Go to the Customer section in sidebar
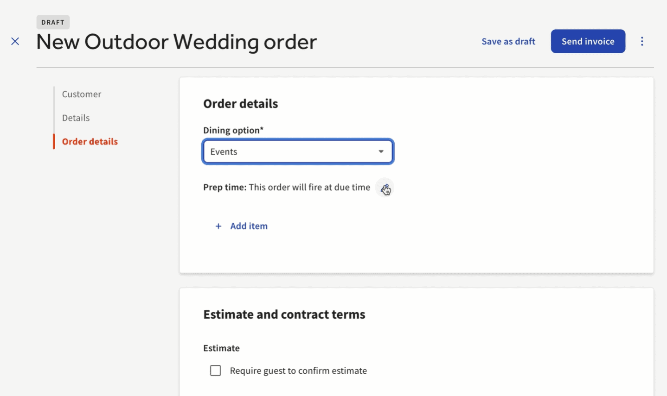The width and height of the screenshot is (667, 396). (82, 94)
